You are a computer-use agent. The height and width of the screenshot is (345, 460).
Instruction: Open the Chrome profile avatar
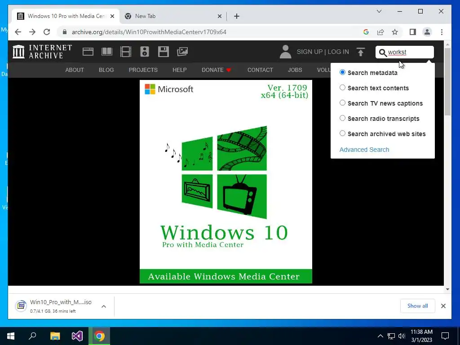[427, 32]
